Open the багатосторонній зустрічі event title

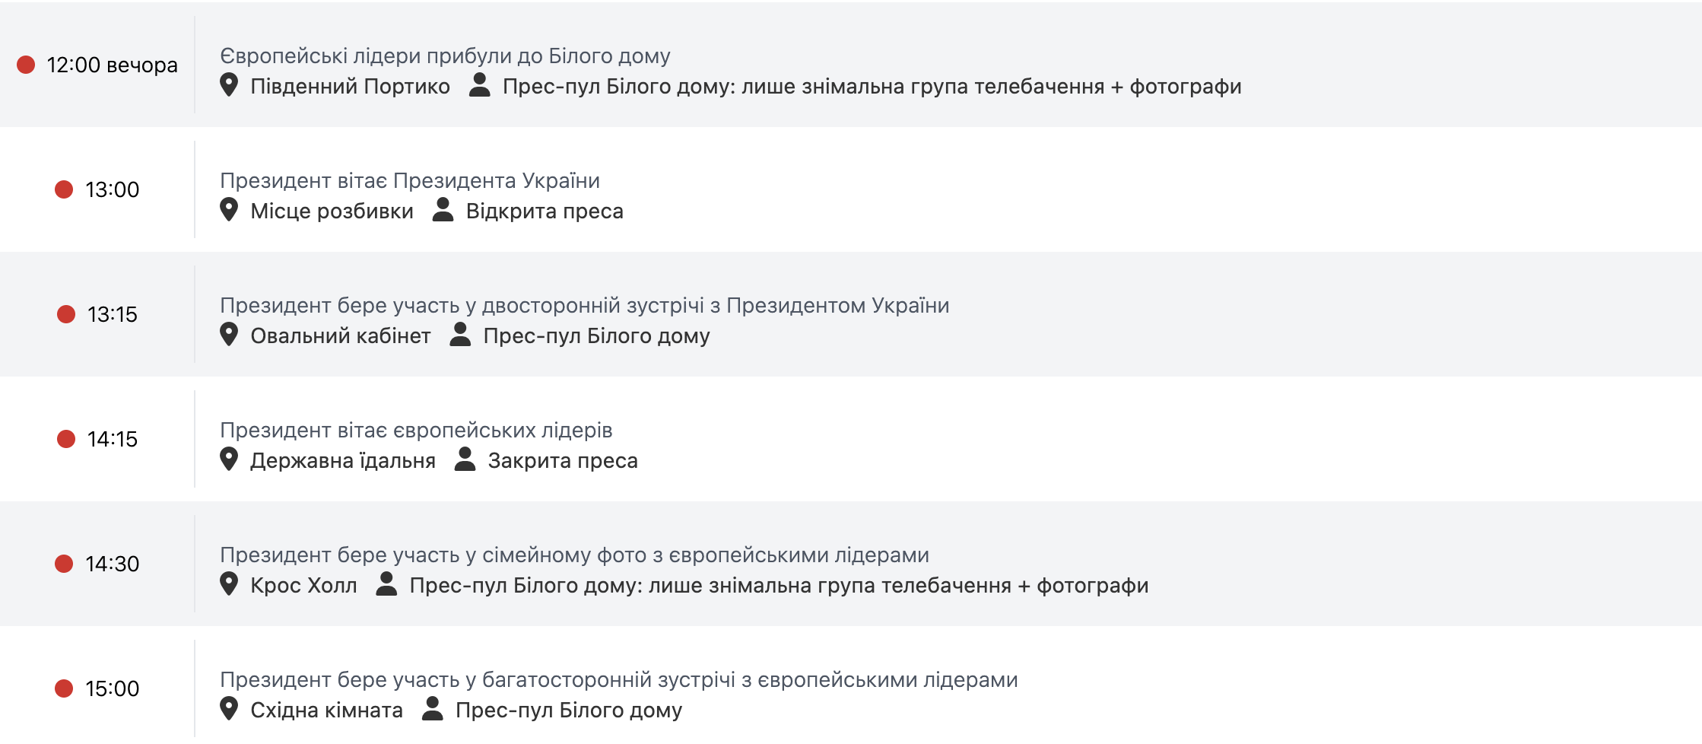tap(618, 680)
